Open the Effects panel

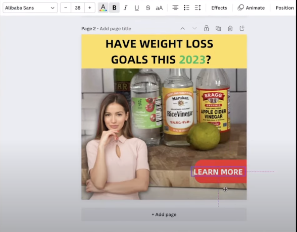coord(219,8)
